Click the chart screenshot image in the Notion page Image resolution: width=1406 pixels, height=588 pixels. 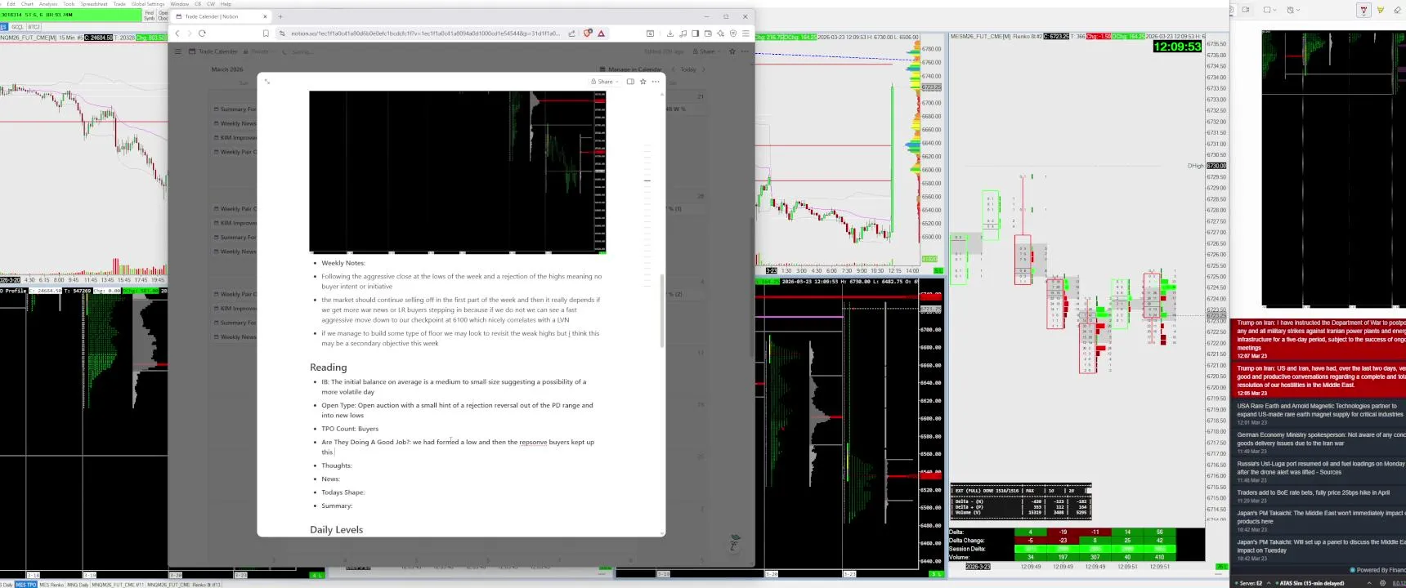click(x=457, y=171)
